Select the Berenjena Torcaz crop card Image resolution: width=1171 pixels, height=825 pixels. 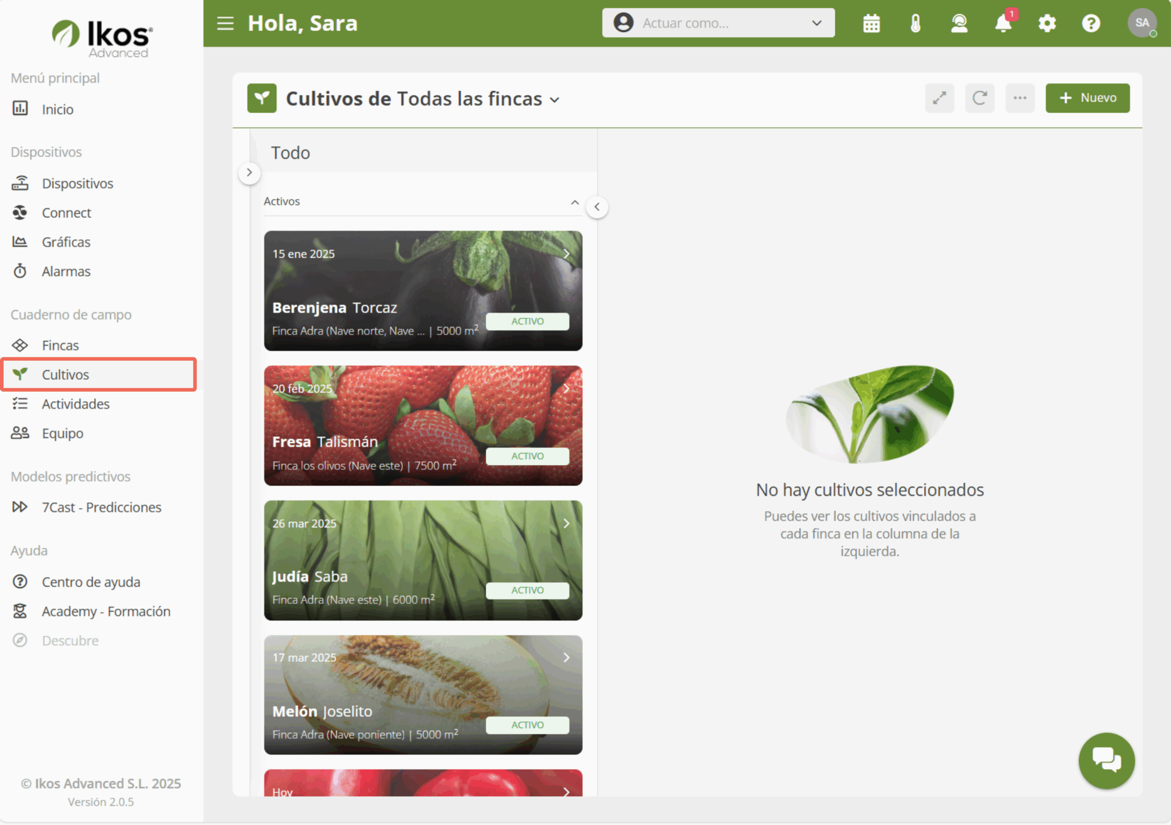(423, 291)
